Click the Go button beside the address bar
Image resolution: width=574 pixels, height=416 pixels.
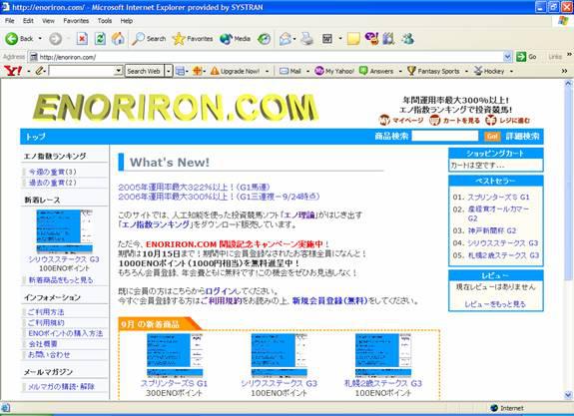[526, 57]
